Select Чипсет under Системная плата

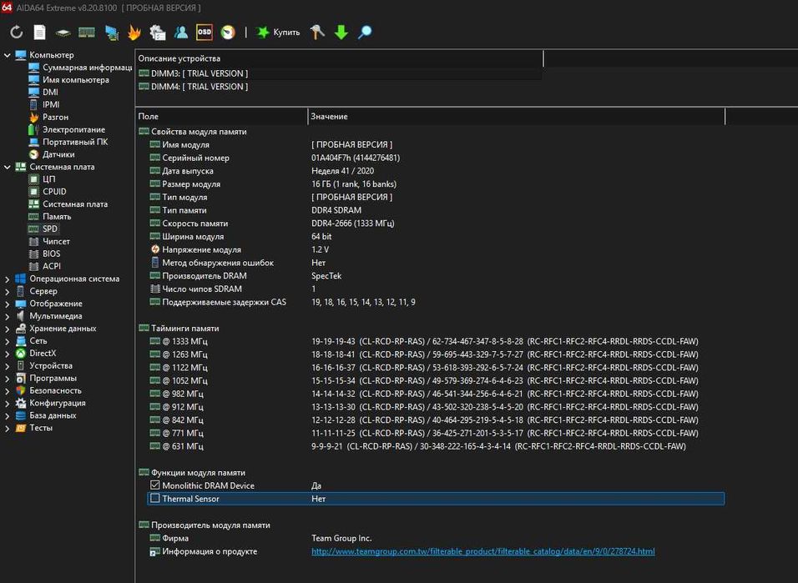[56, 241]
